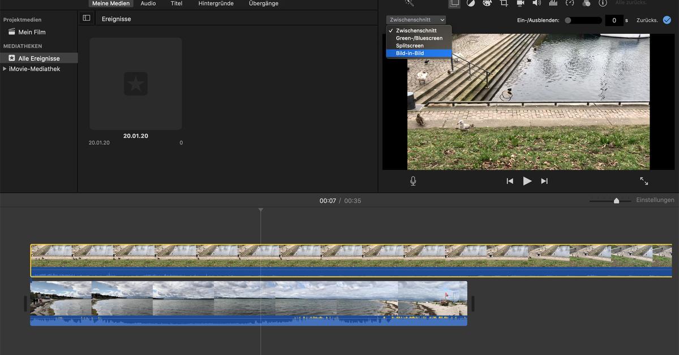Click the 00:35 total duration text
Viewport: 679px width, 355px height.
point(353,201)
